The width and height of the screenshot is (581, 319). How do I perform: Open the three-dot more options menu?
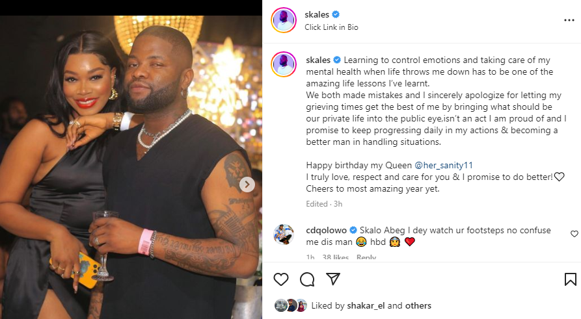pyautogui.click(x=569, y=20)
